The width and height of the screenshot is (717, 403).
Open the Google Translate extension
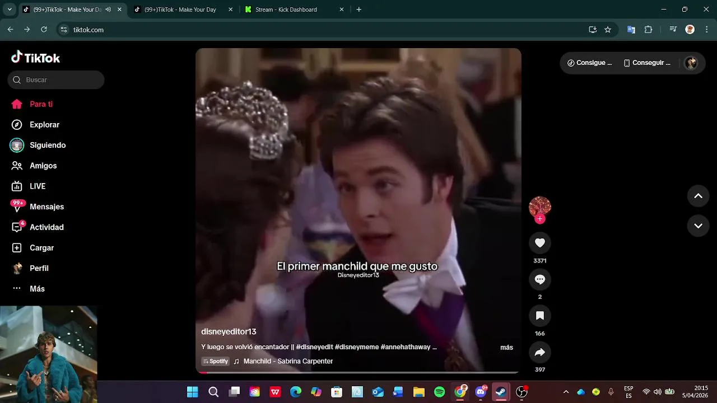631,30
